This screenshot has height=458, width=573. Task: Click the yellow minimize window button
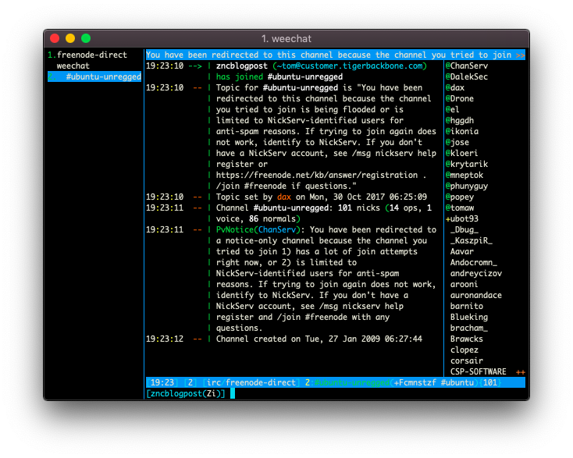[x=70, y=38]
